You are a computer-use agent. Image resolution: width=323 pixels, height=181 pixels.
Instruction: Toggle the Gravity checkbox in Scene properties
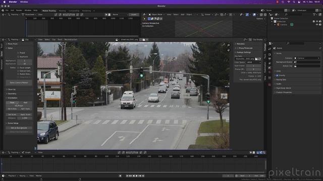point(277,75)
